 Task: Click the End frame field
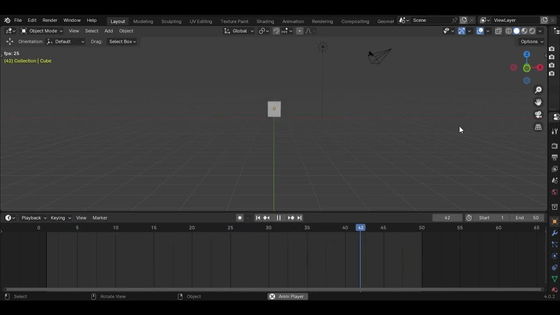pos(527,218)
